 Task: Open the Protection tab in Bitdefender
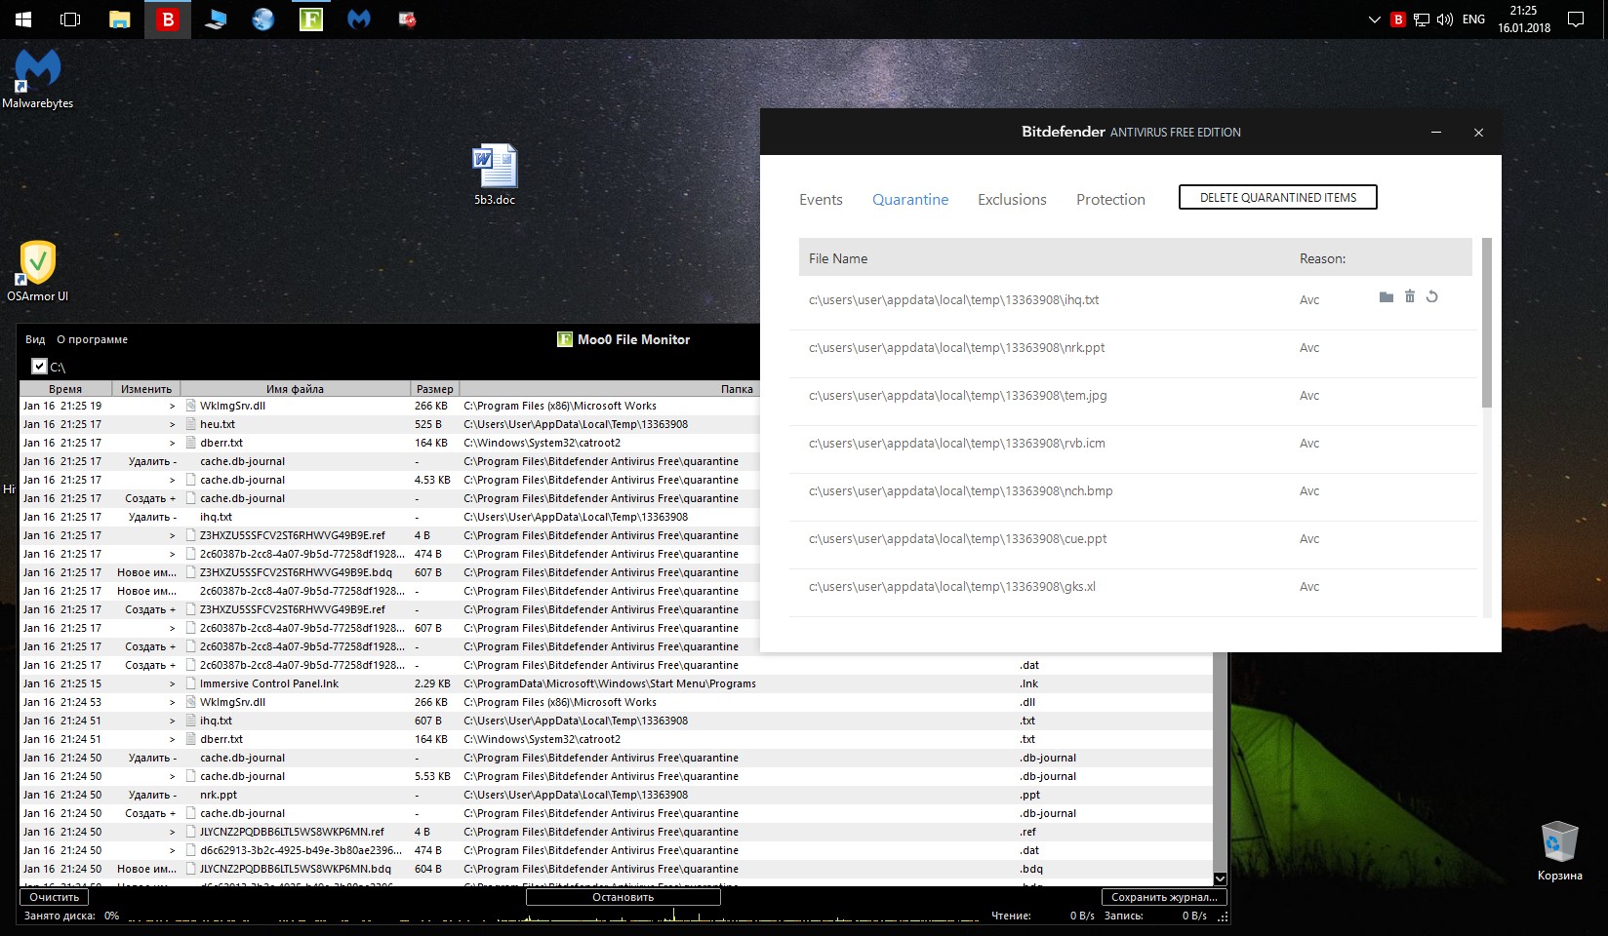tap(1110, 200)
